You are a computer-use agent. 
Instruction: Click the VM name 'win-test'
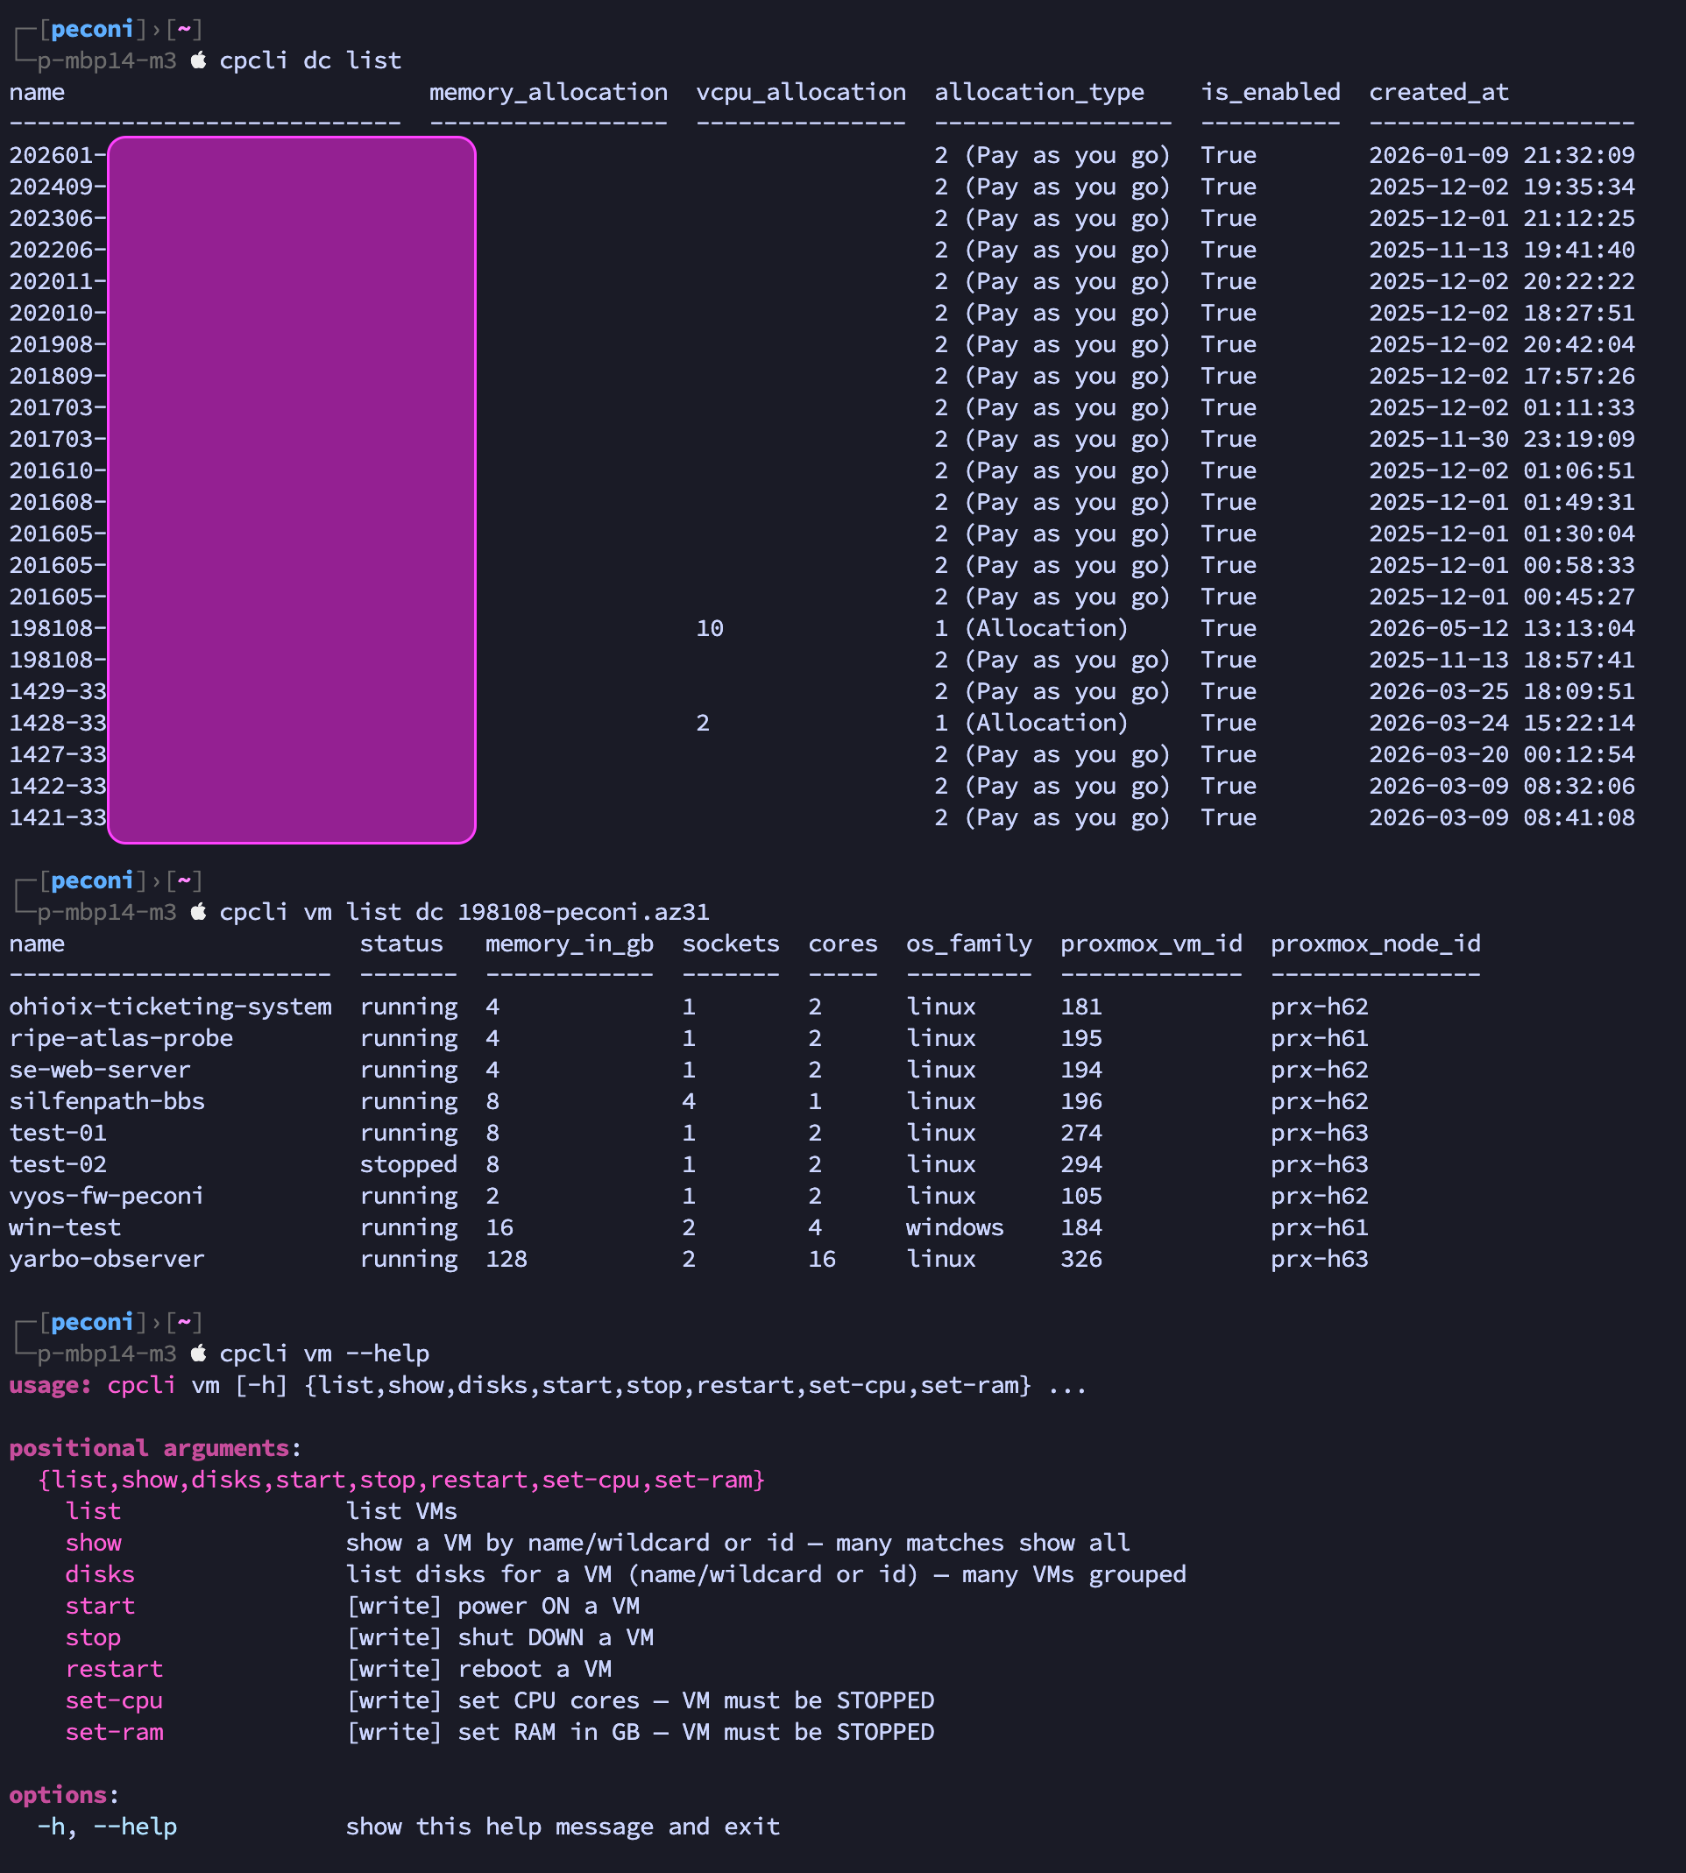click(x=65, y=1226)
